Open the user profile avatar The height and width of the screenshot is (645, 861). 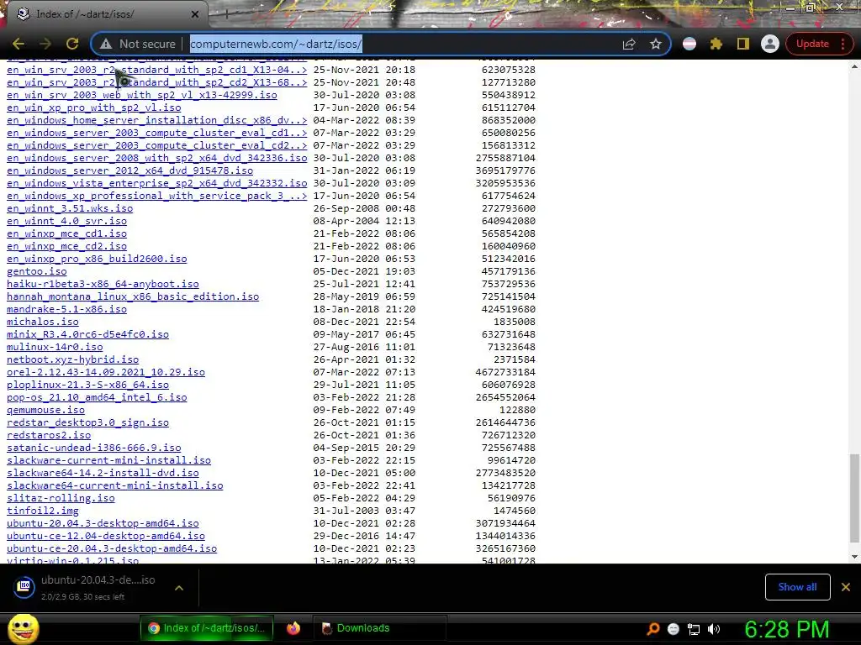[770, 44]
